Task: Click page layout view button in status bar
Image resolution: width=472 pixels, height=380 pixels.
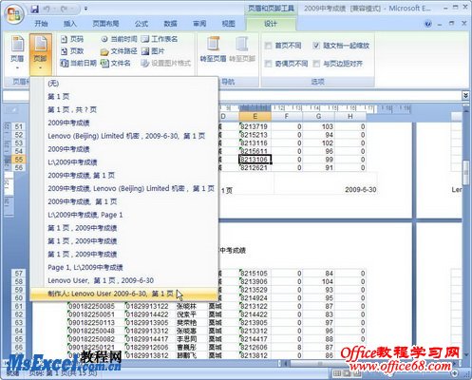Action: pos(347,373)
